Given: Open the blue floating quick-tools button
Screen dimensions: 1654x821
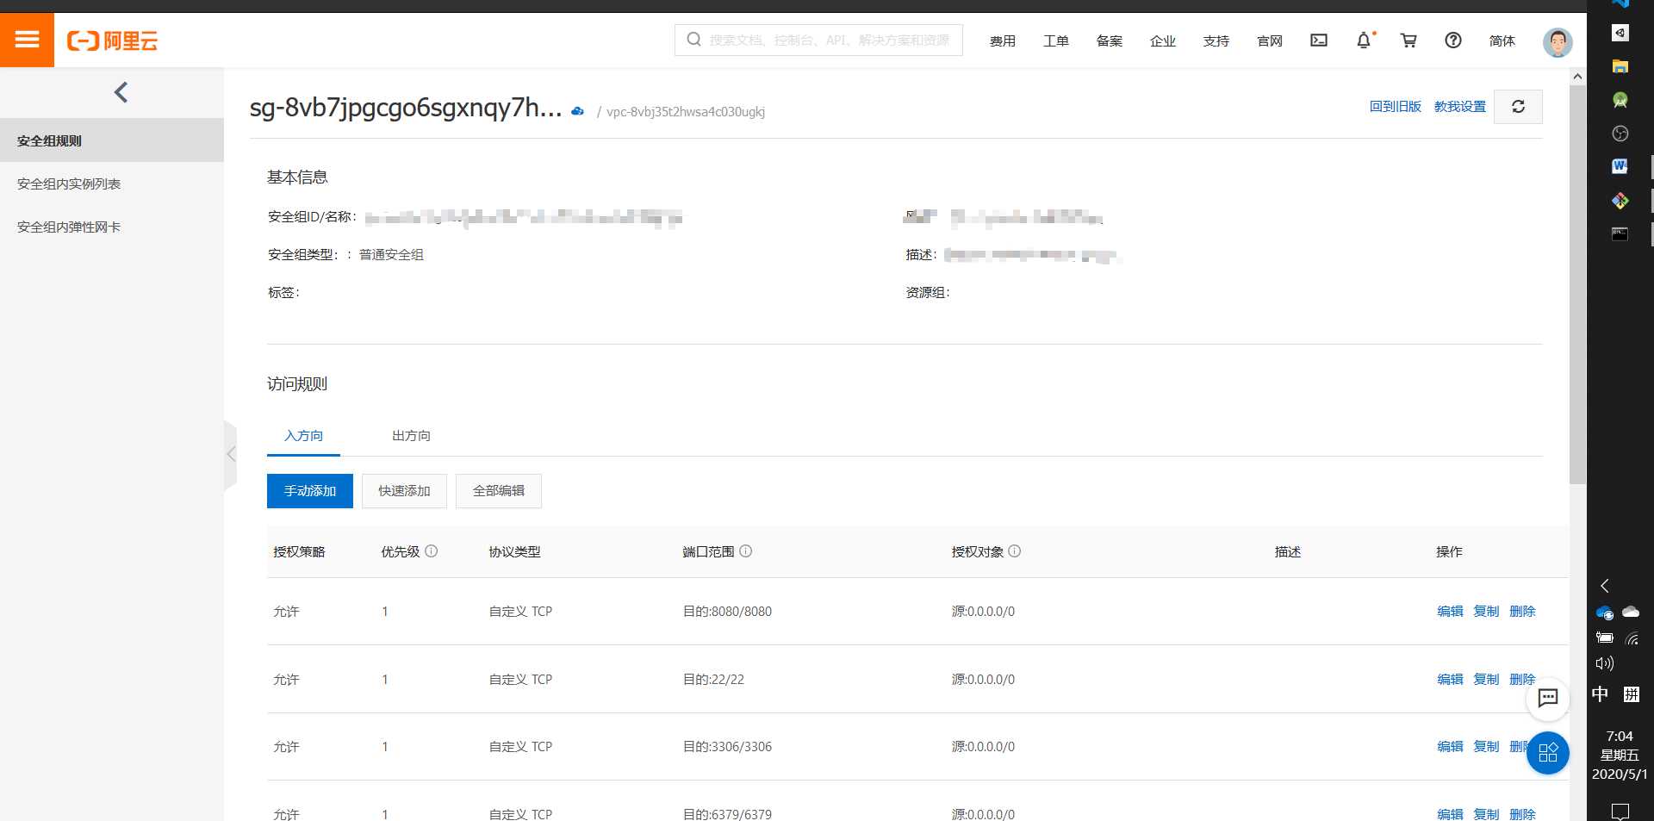Looking at the screenshot, I should pos(1548,753).
